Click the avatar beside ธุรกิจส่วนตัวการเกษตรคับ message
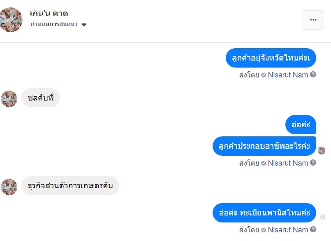Screen dimensions: 331x241 point(9,187)
